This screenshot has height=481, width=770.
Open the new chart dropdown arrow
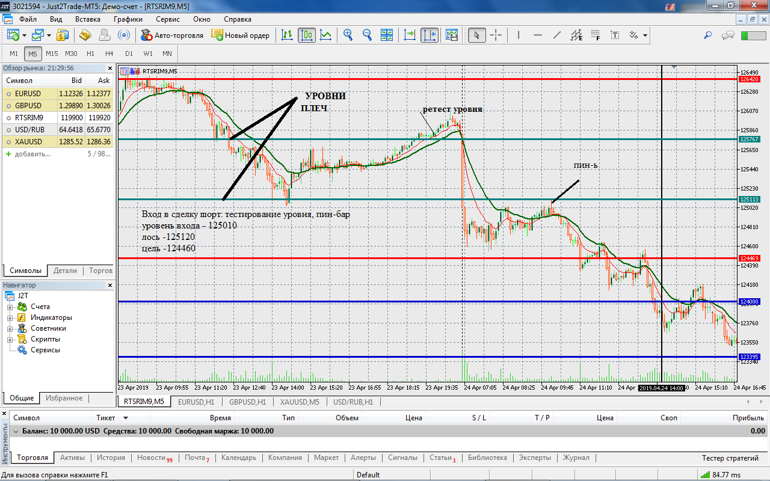pos(24,35)
